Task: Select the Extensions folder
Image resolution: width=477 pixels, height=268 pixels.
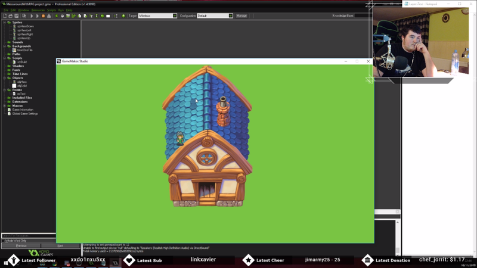Action: tap(20, 102)
